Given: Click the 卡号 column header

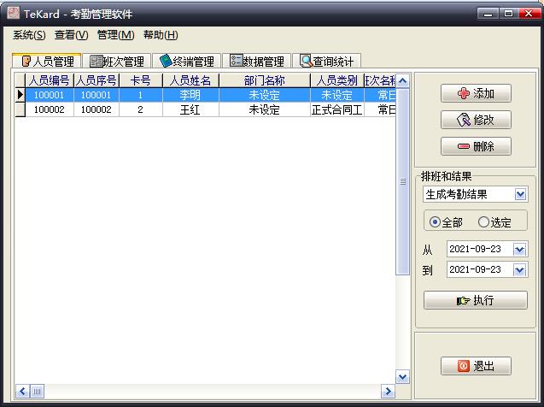Looking at the screenshot, I should pyautogui.click(x=141, y=80).
